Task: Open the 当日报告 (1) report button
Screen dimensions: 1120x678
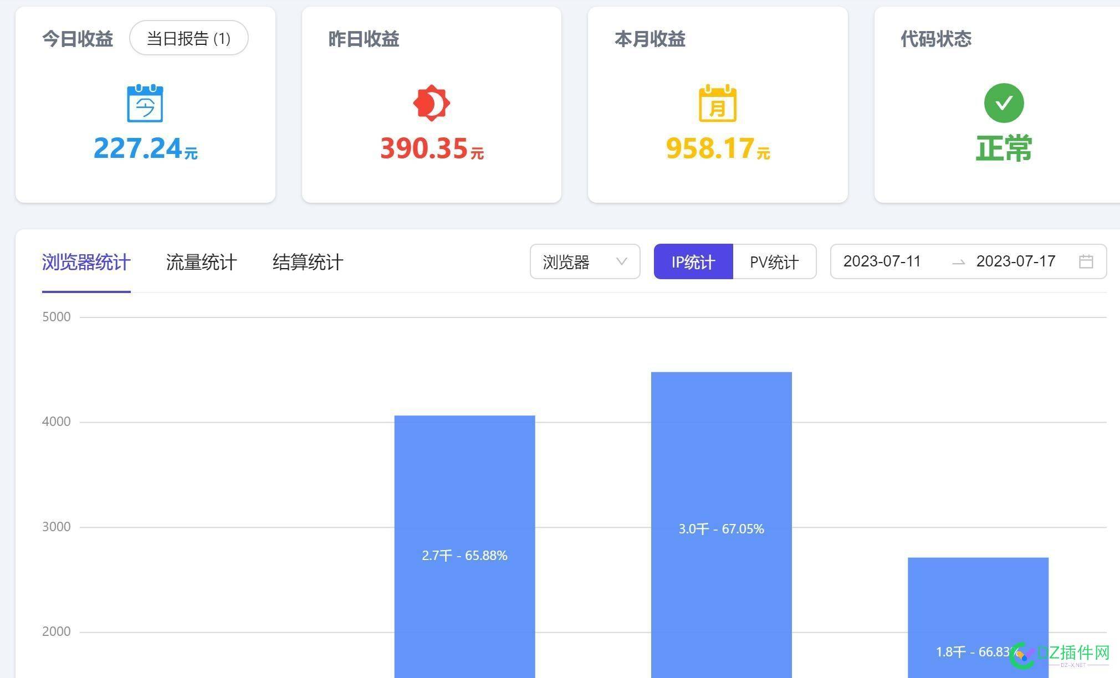Action: pos(188,38)
